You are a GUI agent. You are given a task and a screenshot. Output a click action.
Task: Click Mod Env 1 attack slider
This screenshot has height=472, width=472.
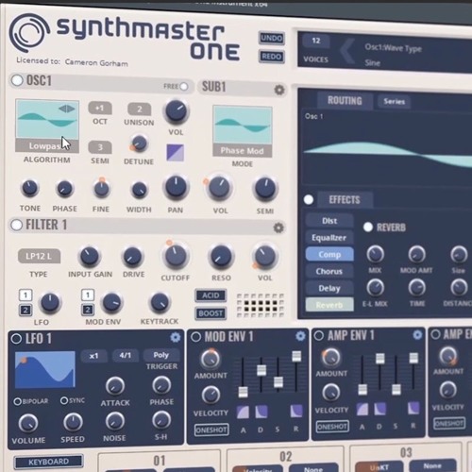(x=243, y=392)
